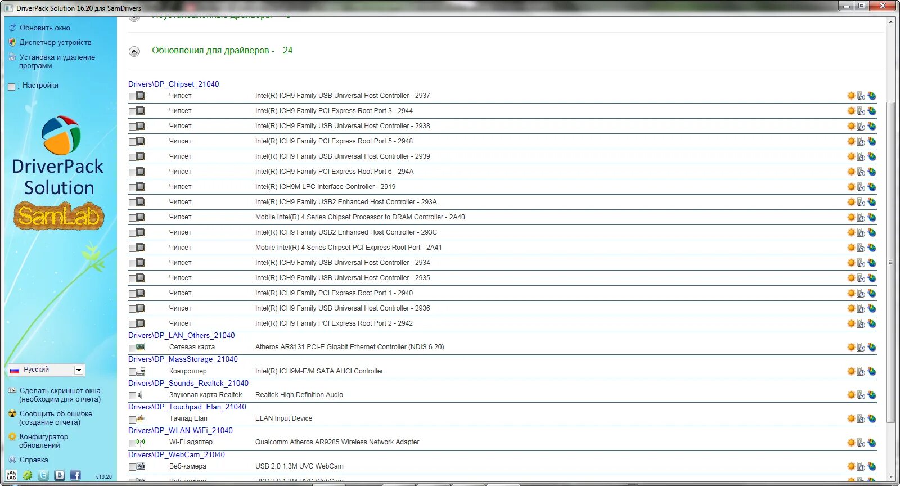900x486 pixels.
Task: Collapse the Обновления для драйверов section
Action: pyautogui.click(x=134, y=52)
